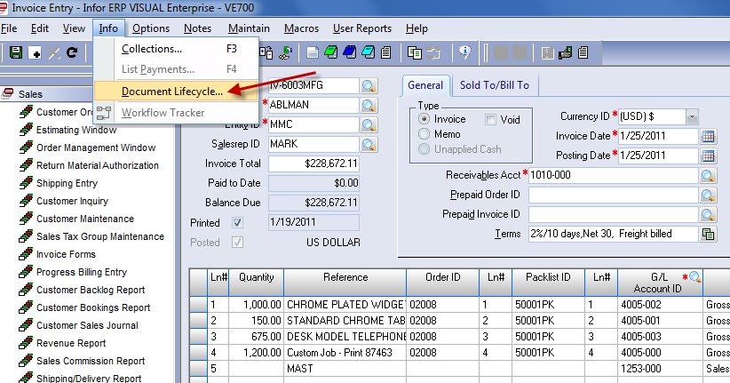Click the Estimating Window sidebar icon
The height and width of the screenshot is (383, 730).
pyautogui.click(x=26, y=130)
